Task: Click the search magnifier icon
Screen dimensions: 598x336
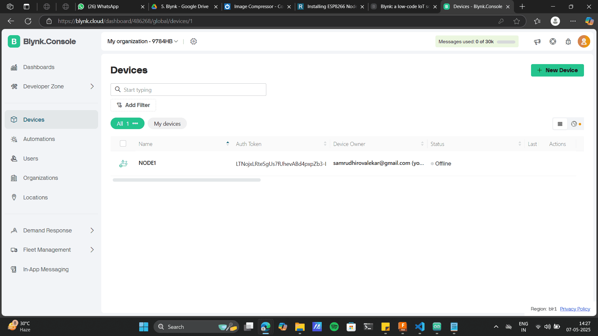Action: (118, 90)
